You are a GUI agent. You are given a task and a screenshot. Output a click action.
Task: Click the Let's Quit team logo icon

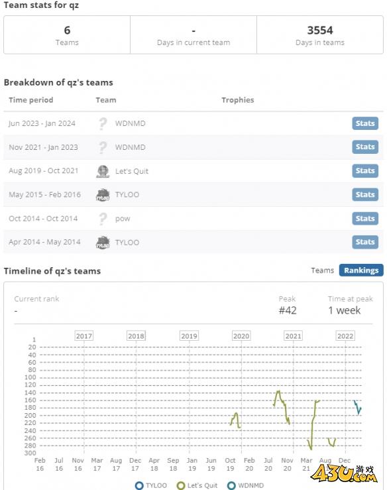[x=103, y=171]
